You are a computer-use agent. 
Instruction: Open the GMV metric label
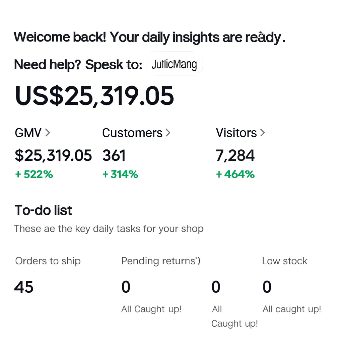28,133
